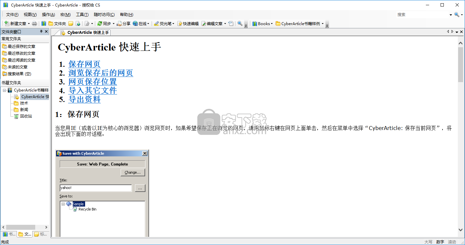Screen dimensions: 465x245
Task: Open the 文件(F) menu
Action: pyautogui.click(x=12, y=14)
